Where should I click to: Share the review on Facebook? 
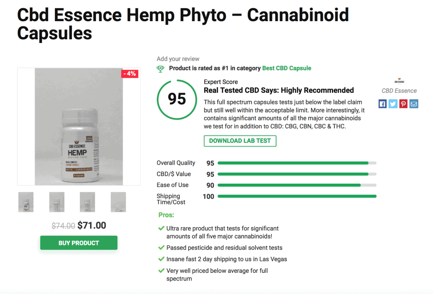click(382, 103)
